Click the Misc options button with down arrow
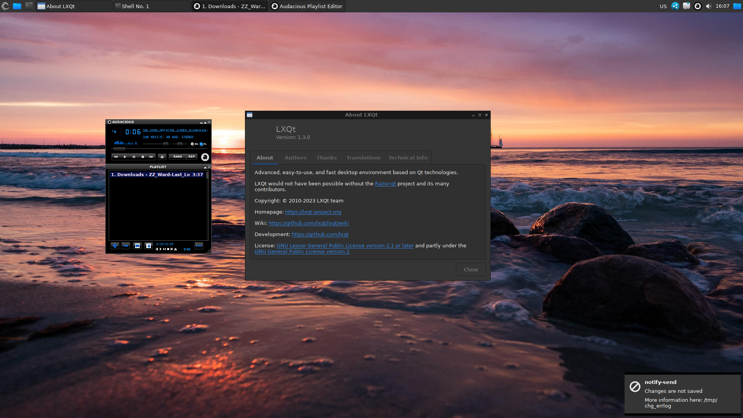743x418 pixels. pos(149,246)
